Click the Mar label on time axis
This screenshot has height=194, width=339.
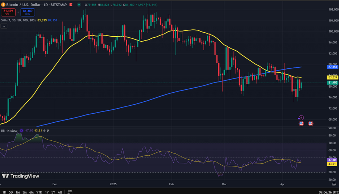224,184
